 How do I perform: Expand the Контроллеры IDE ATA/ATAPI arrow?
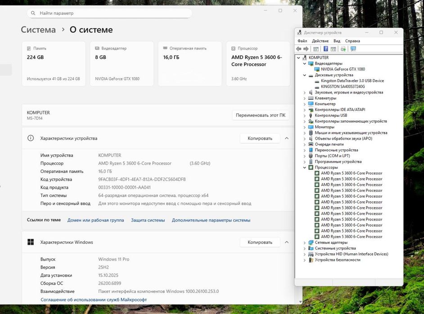[x=305, y=110]
